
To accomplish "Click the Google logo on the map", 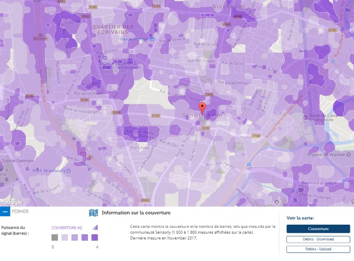I will coord(12,202).
